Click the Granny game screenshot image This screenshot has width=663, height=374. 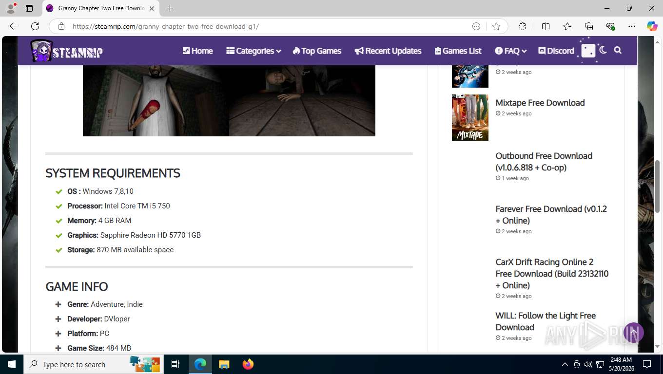229,101
